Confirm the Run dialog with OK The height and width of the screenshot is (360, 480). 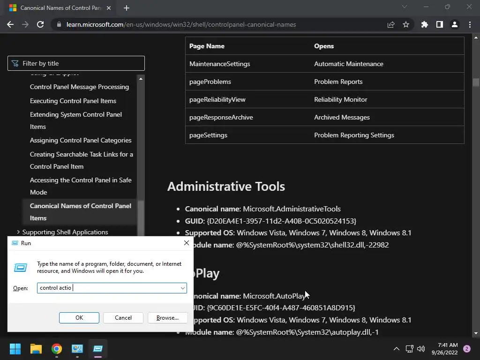[79, 318]
